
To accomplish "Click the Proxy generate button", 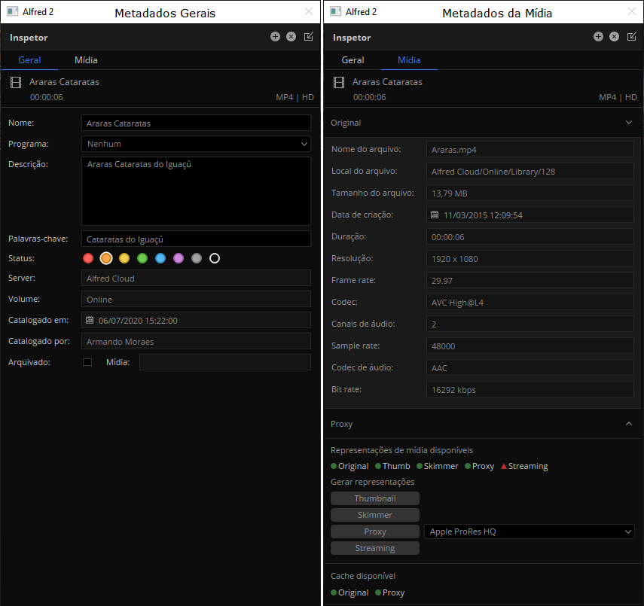I will tap(375, 531).
